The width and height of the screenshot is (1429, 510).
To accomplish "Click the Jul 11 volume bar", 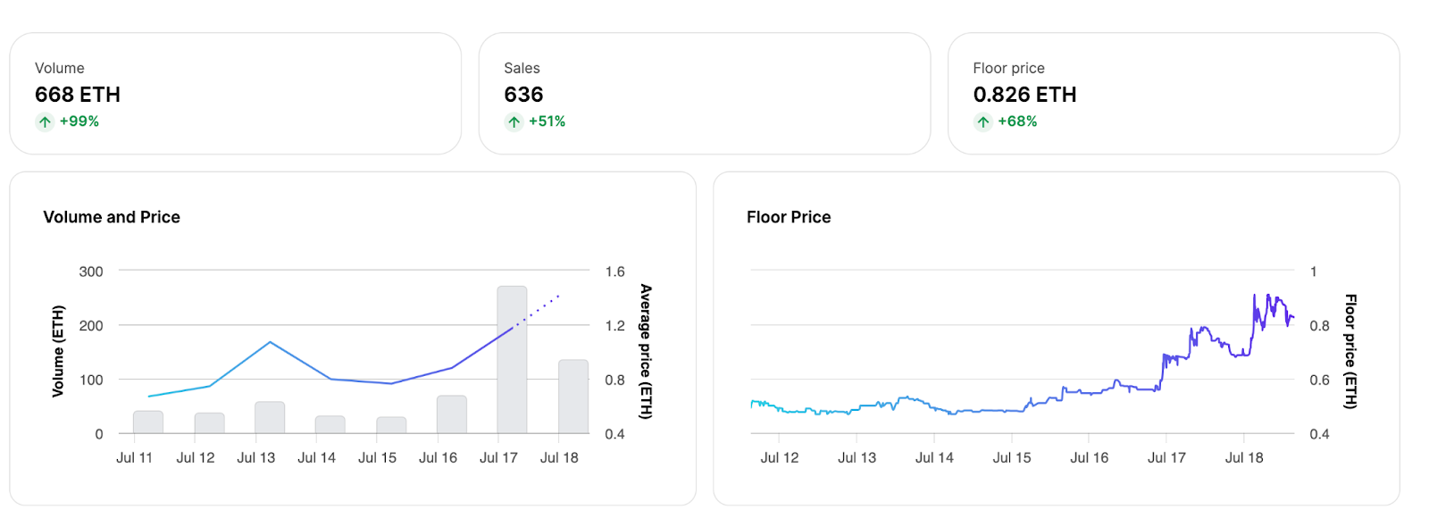I will (148, 422).
